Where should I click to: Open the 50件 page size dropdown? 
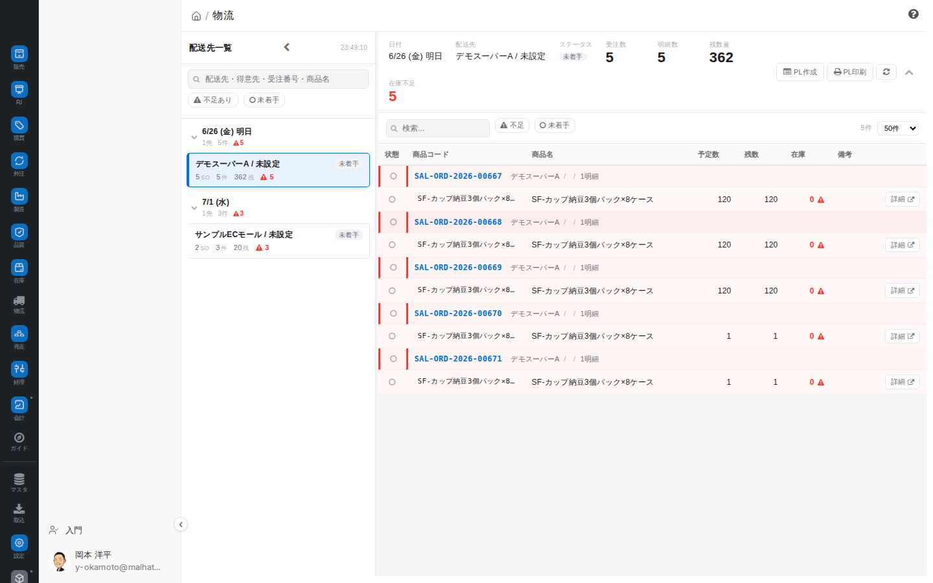coord(898,128)
